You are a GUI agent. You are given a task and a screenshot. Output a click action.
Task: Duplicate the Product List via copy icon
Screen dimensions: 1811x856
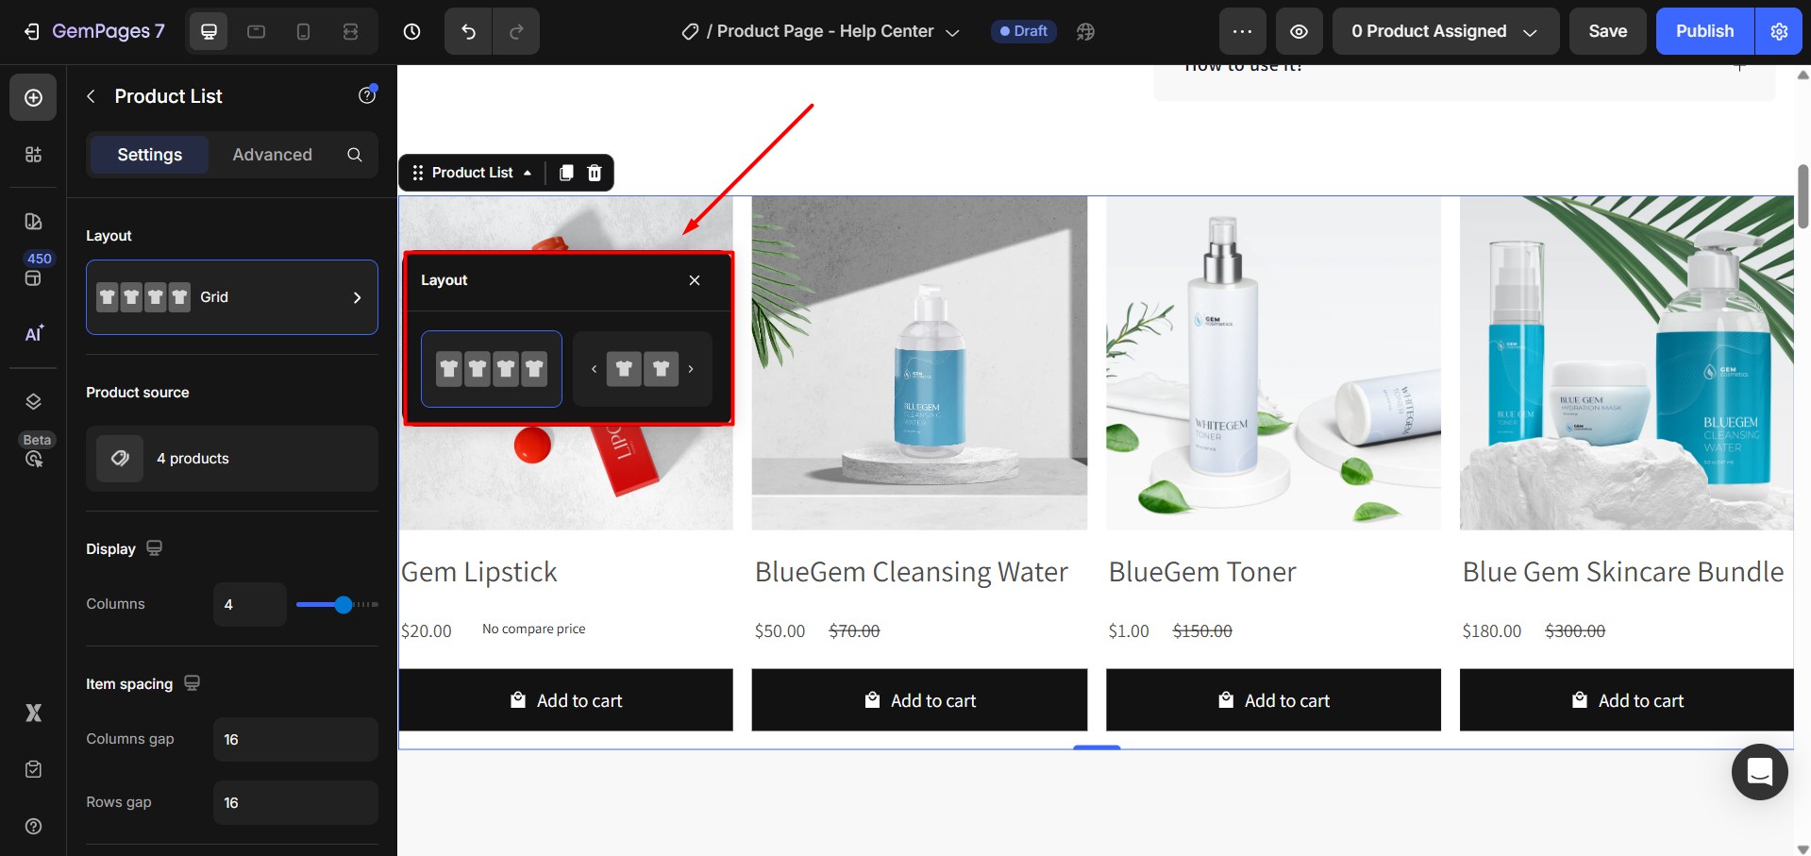pos(565,173)
